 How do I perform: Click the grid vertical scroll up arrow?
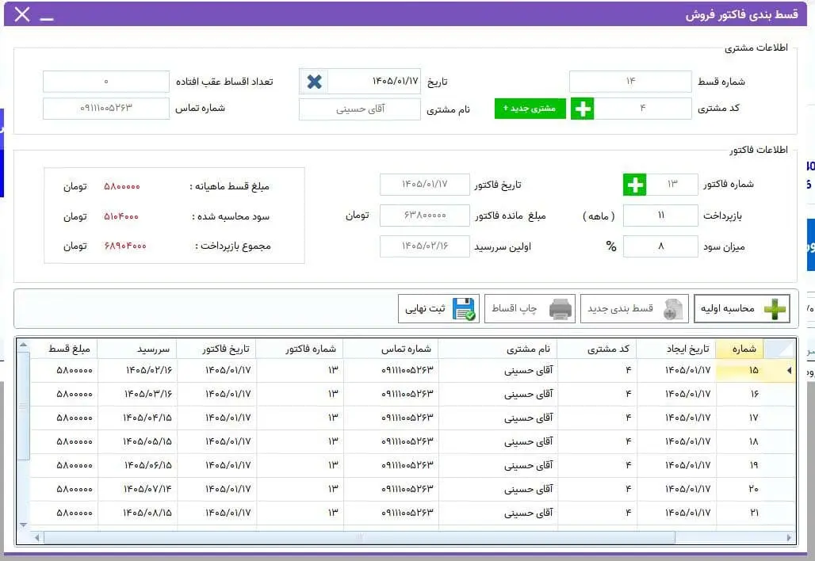[23, 345]
